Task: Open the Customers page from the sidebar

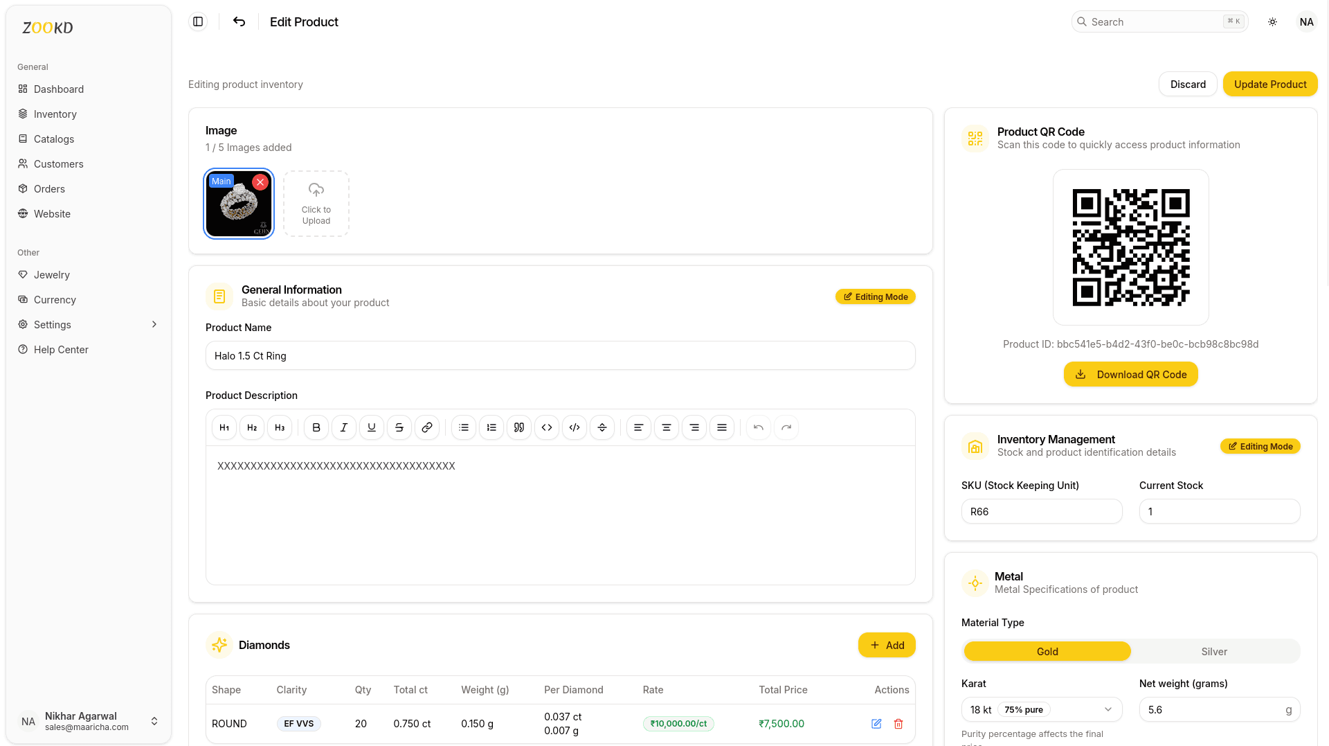Action: 58,163
